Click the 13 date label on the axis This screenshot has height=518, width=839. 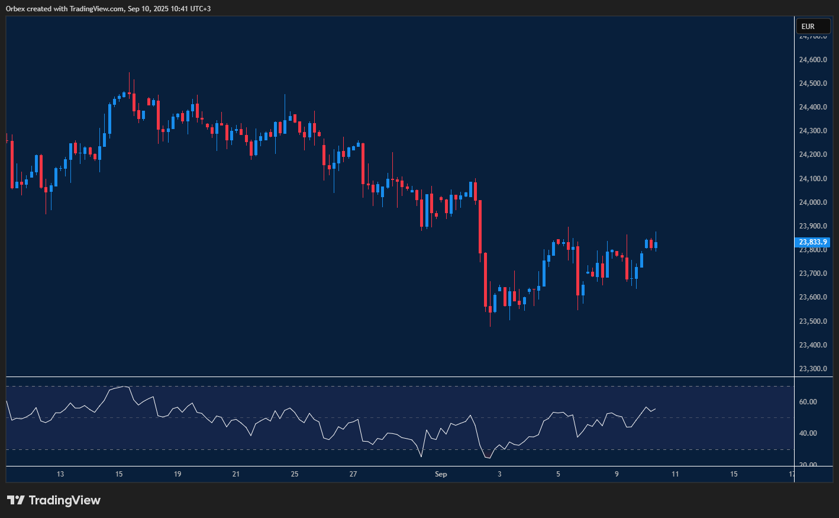(60, 474)
